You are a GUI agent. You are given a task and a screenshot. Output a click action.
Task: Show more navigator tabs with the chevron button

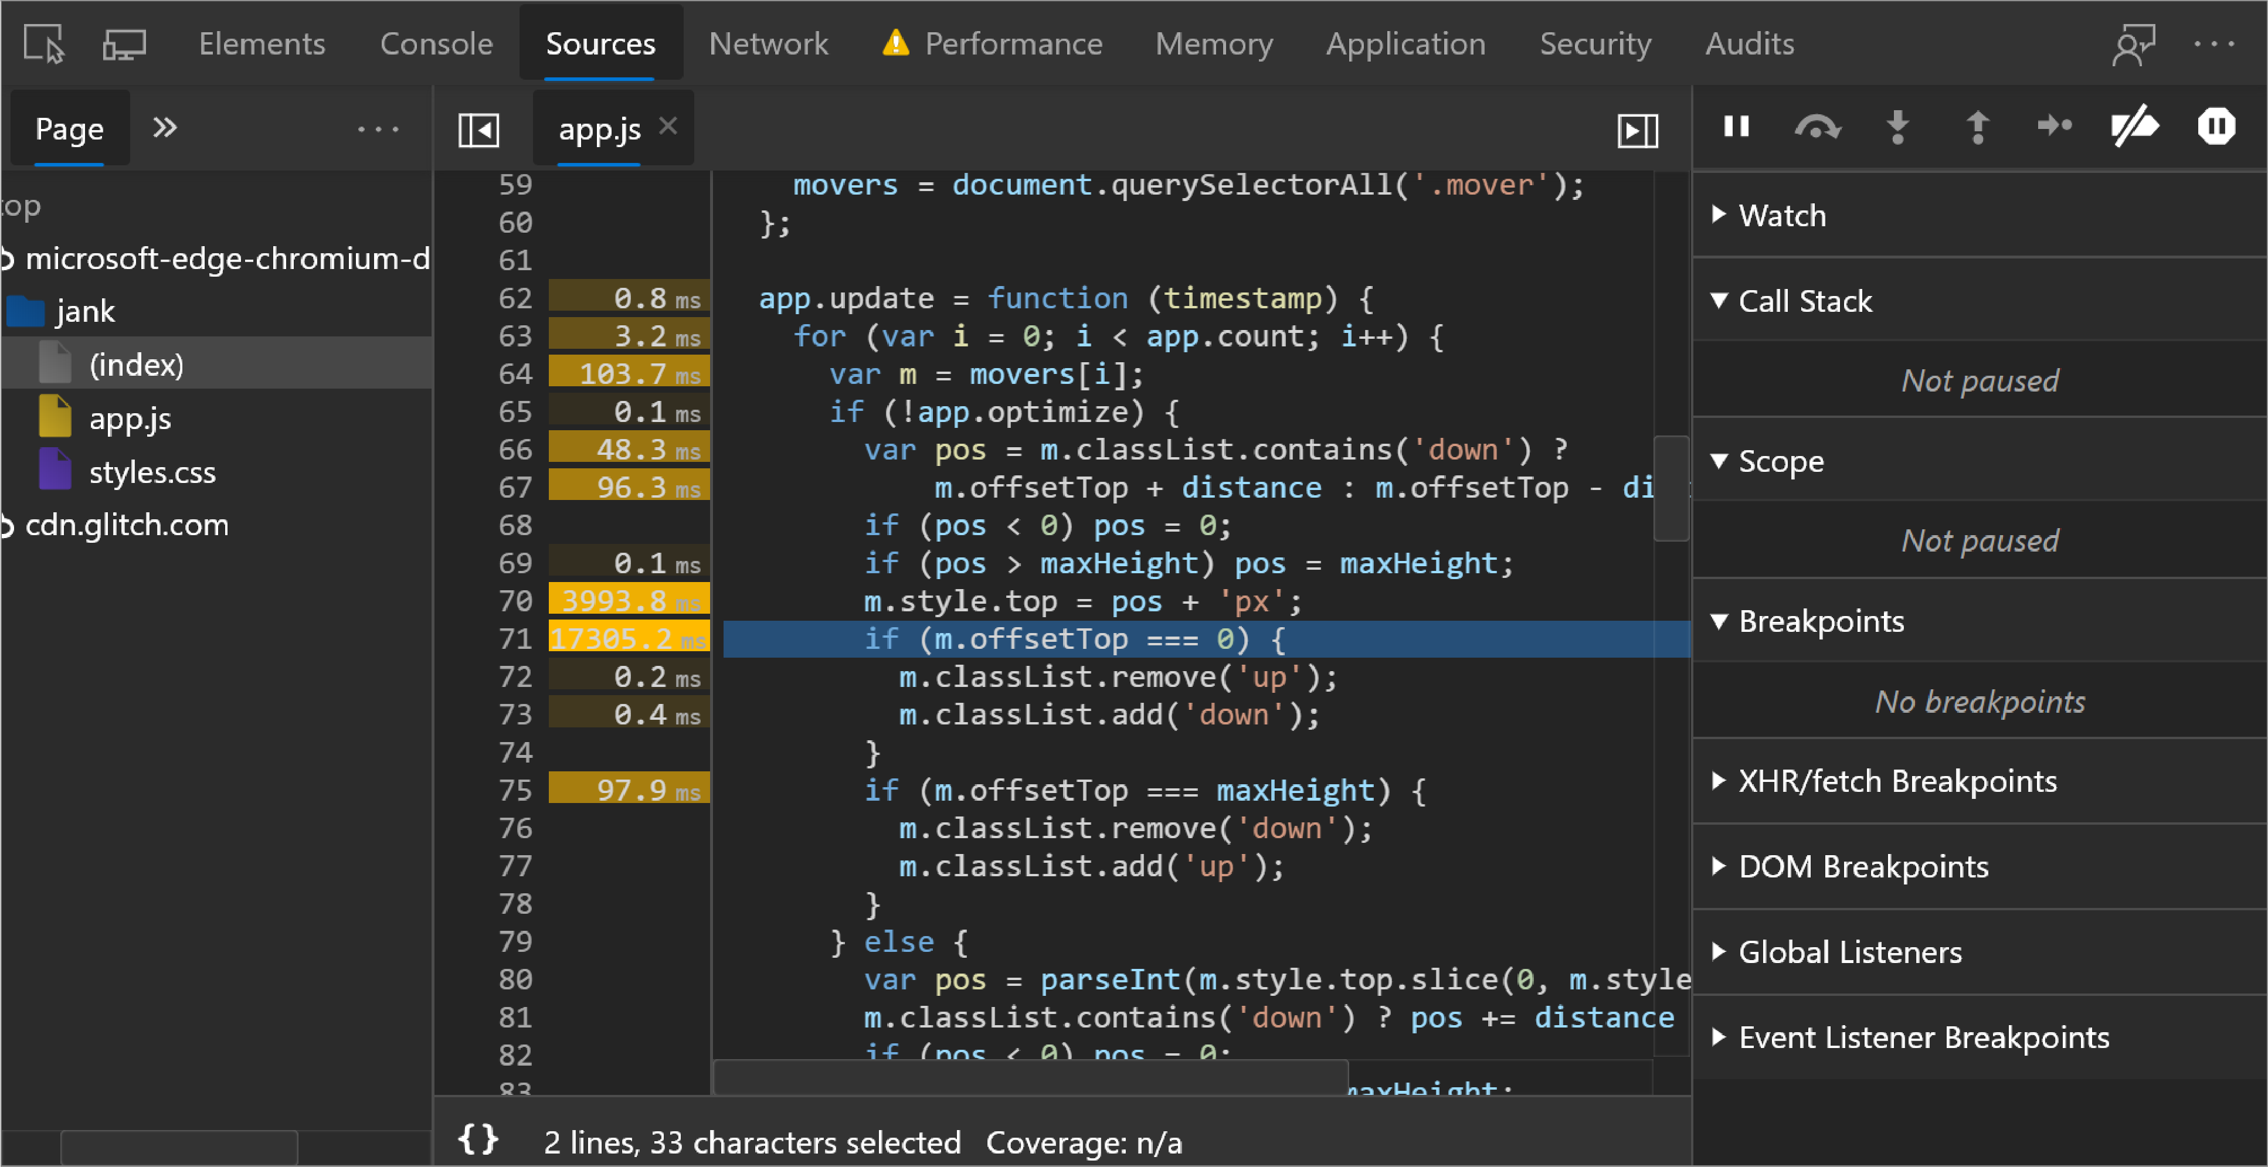(164, 128)
